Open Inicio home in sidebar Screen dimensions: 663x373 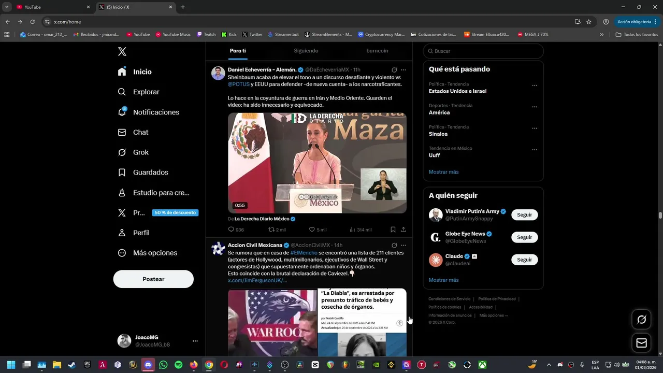pyautogui.click(x=135, y=71)
